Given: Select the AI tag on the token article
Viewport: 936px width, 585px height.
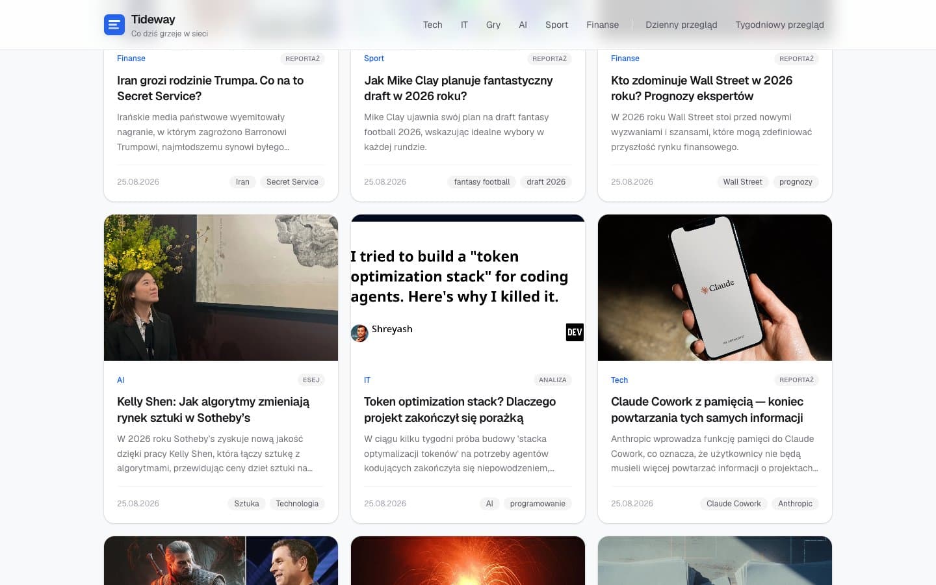Looking at the screenshot, I should [x=489, y=504].
